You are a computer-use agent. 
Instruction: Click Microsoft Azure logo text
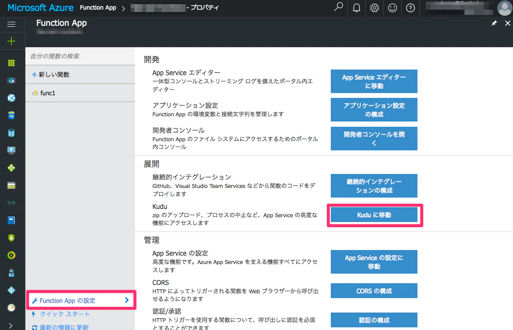click(x=41, y=7)
